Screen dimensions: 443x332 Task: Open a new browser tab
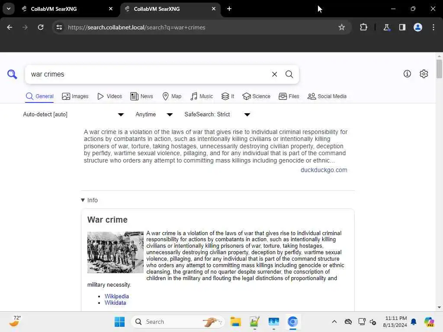(229, 9)
